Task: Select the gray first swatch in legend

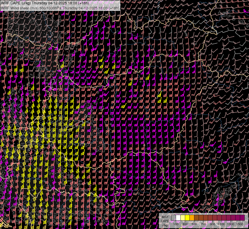Action: point(173,218)
